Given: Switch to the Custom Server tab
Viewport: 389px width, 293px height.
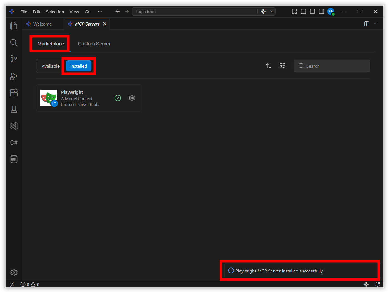Looking at the screenshot, I should (94, 44).
